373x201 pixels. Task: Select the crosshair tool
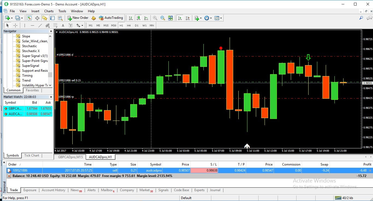coord(16,25)
